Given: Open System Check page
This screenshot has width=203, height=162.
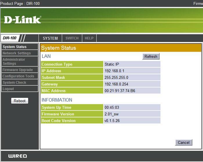Looking at the screenshot, I should [20, 82].
